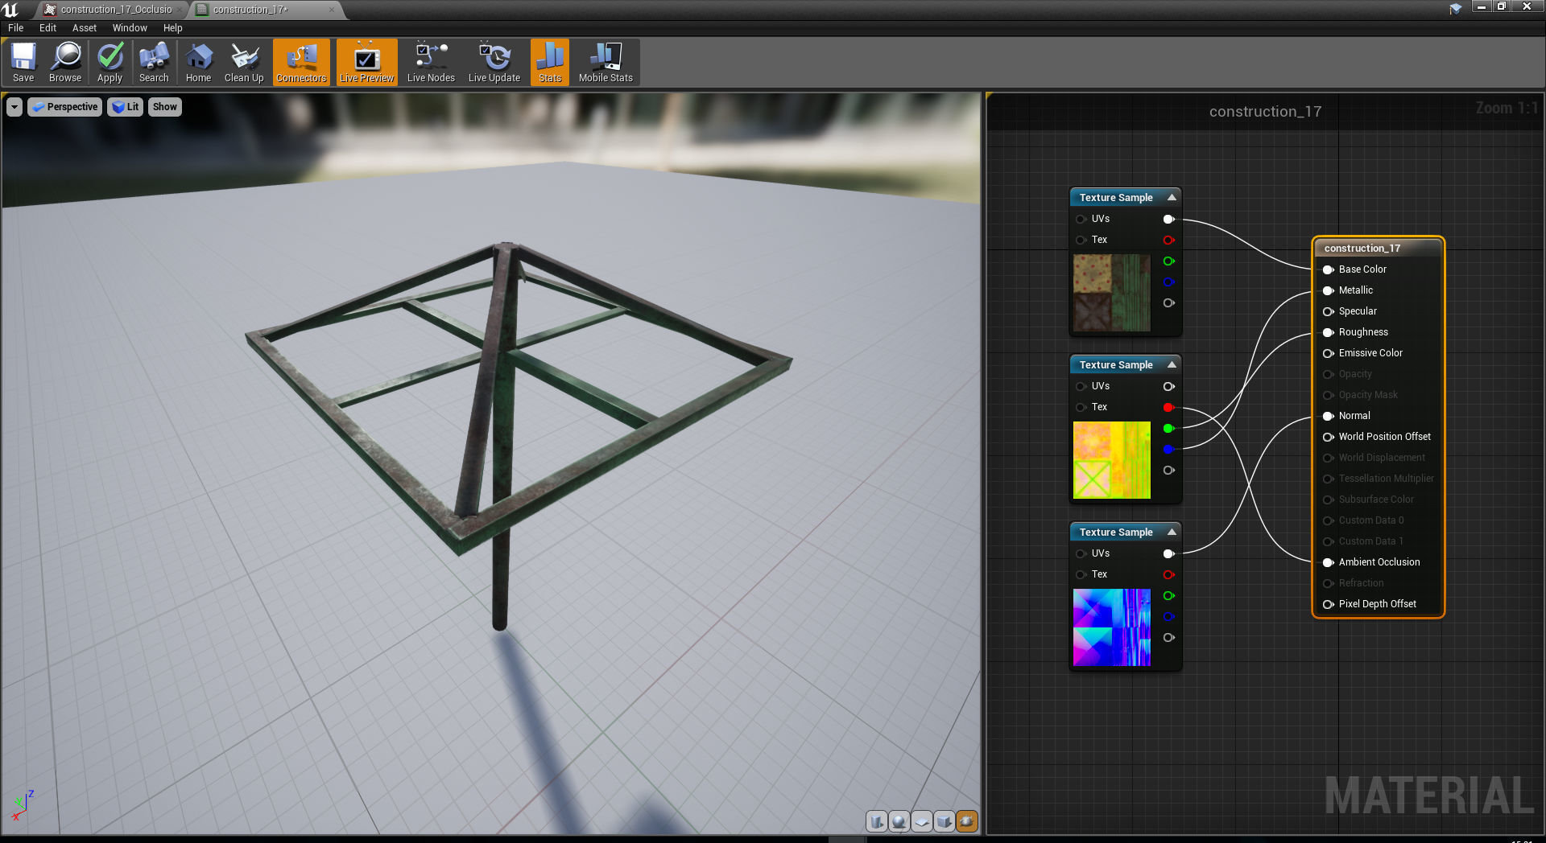This screenshot has width=1546, height=843.
Task: Click the UVs input pin on the base color texture node
Action: click(x=1081, y=219)
